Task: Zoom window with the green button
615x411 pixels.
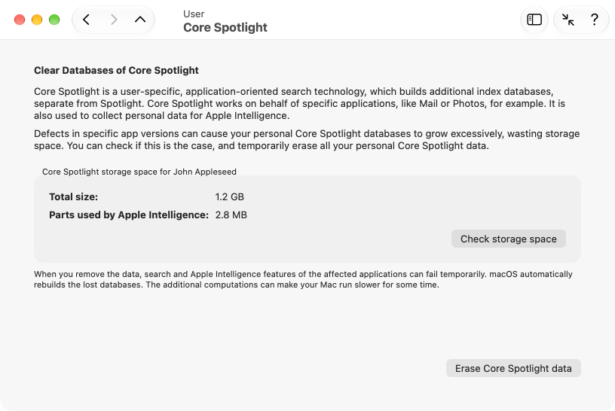Action: [54, 20]
